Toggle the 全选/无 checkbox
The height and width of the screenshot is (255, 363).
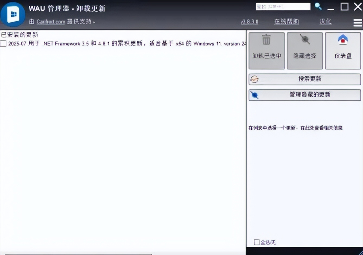tap(257, 242)
